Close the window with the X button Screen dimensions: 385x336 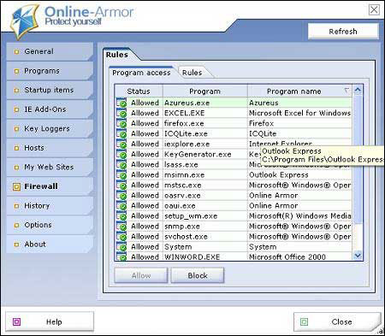(374, 9)
